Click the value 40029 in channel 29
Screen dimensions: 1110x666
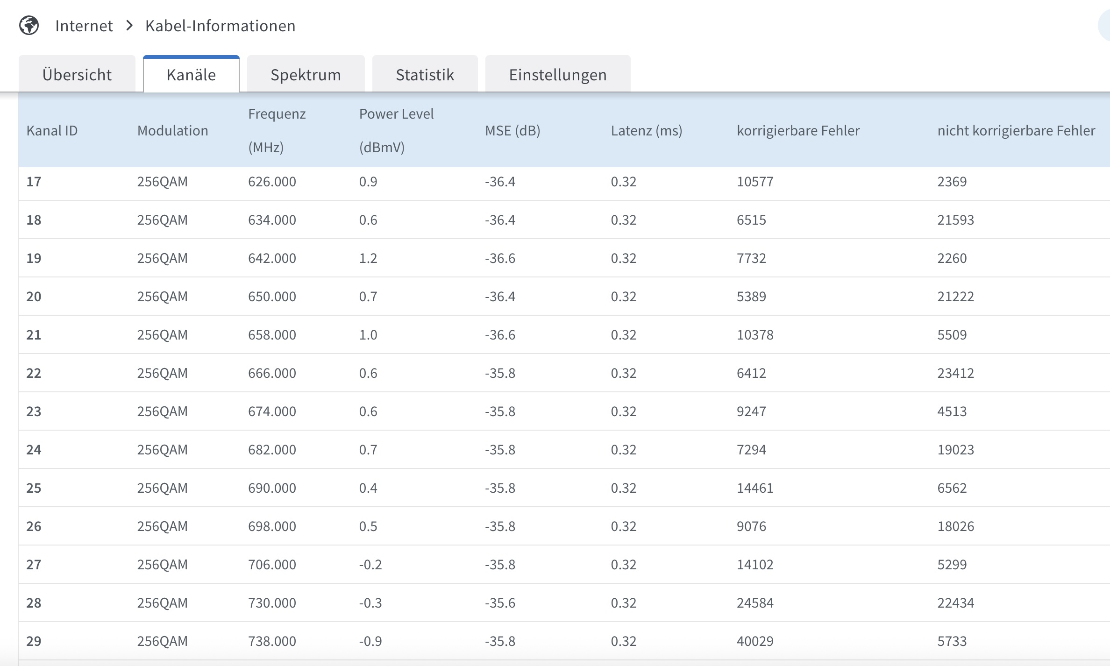click(x=755, y=641)
